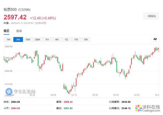This screenshot has width=163, height=115.
Task: Set chart period to 4H
Action: pyautogui.click(x=57, y=39)
